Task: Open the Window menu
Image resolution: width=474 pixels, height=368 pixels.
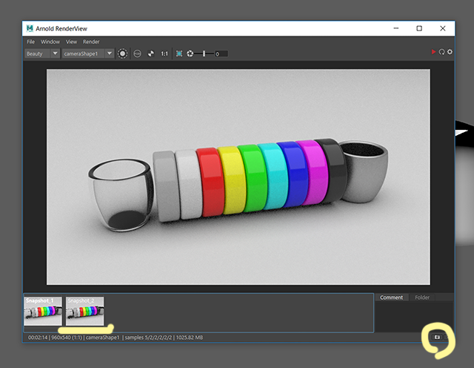Action: point(50,42)
